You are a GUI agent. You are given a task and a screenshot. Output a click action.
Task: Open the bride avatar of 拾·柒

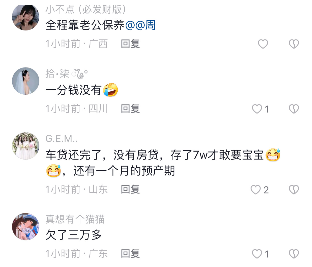[x=26, y=81]
